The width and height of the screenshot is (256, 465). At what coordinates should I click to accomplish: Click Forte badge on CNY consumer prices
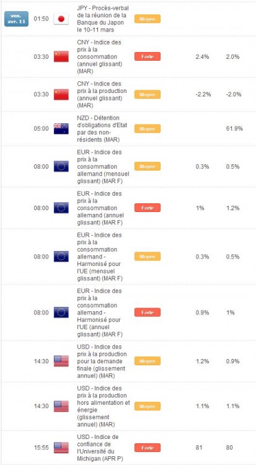(148, 56)
